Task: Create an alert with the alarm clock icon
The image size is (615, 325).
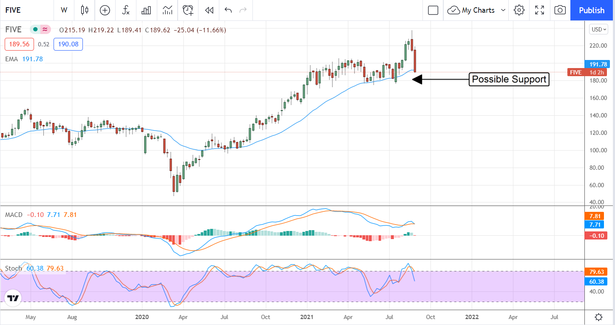Action: click(x=188, y=10)
